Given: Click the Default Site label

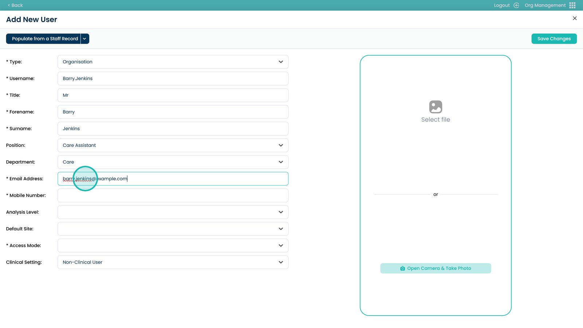Looking at the screenshot, I should [20, 229].
